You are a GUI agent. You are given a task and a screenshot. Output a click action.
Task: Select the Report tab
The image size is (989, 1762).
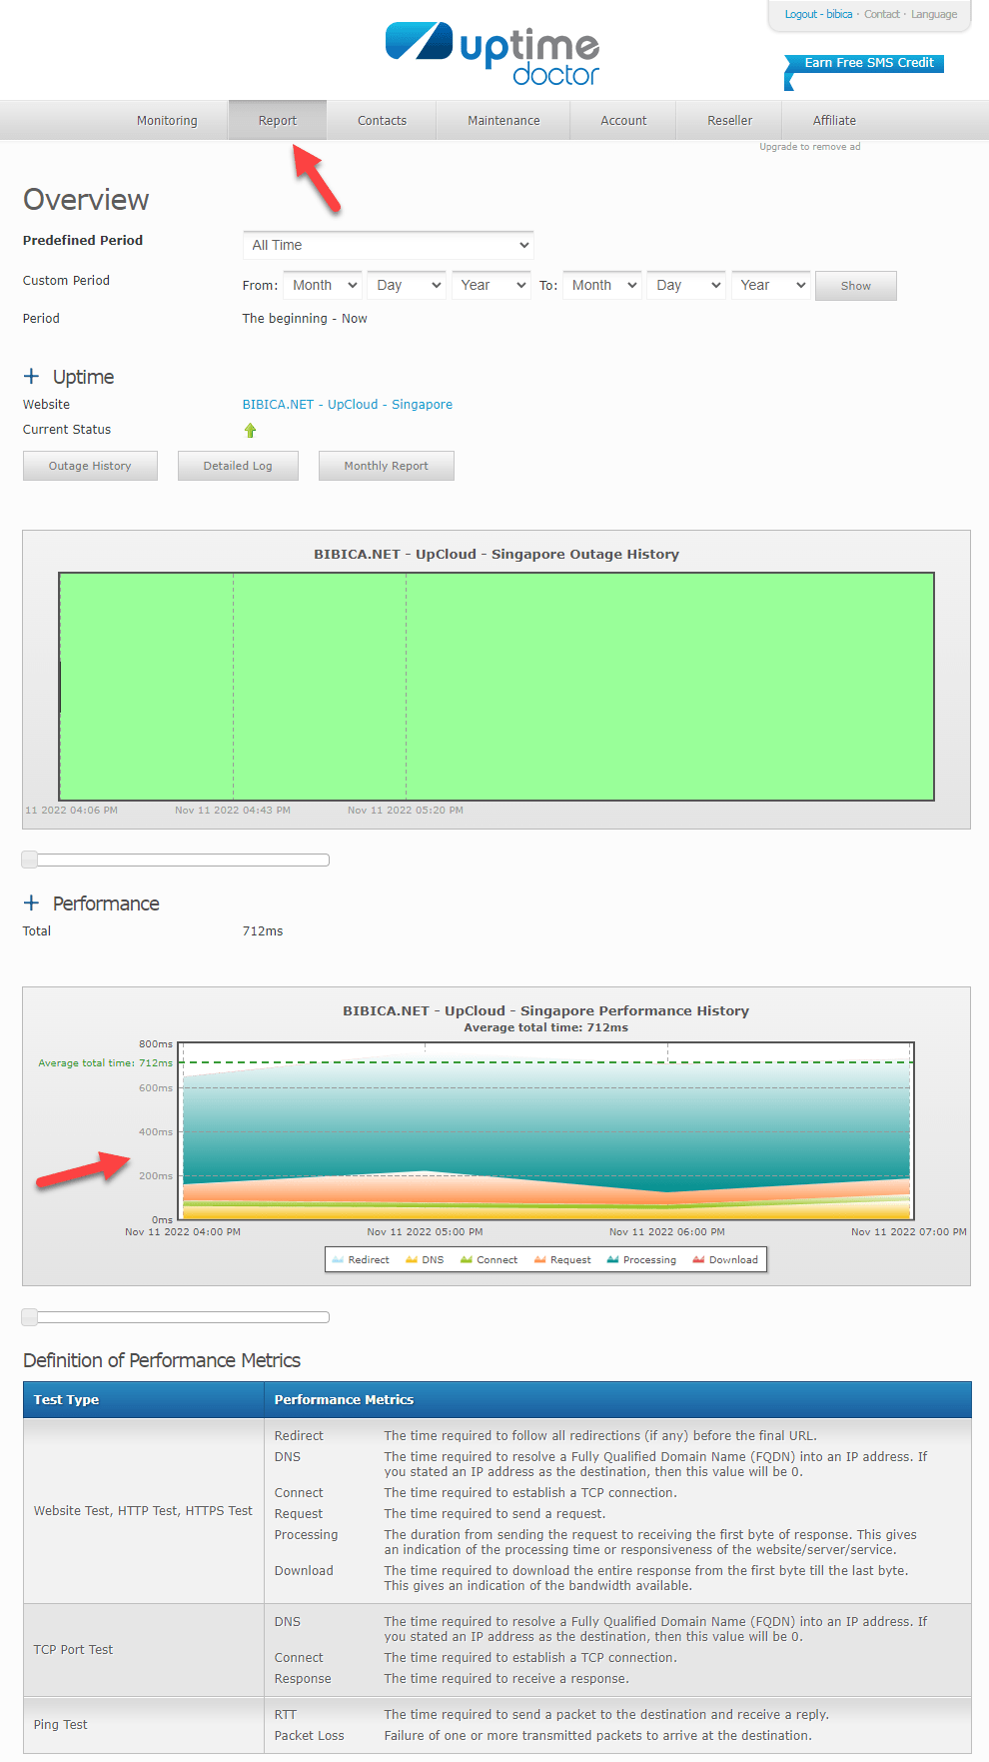click(x=278, y=120)
